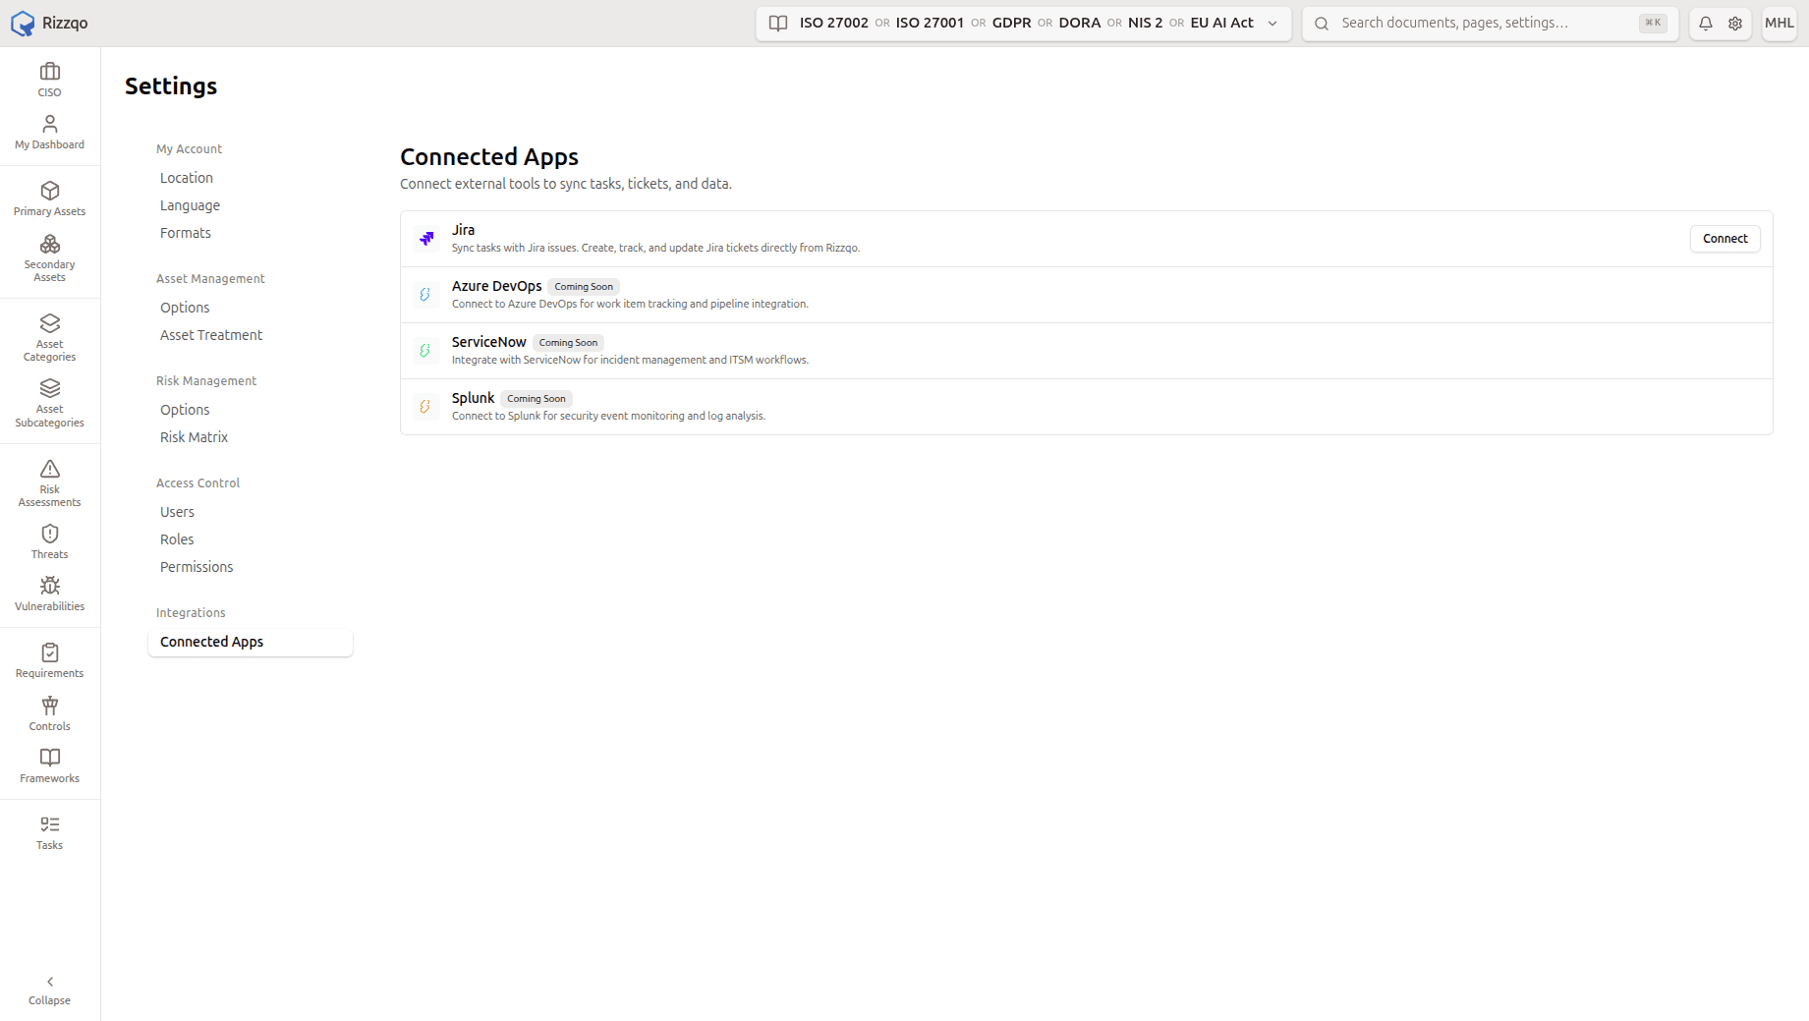Viewport: 1809px width, 1021px height.
Task: Select the ServiceNow row title
Action: (x=488, y=342)
